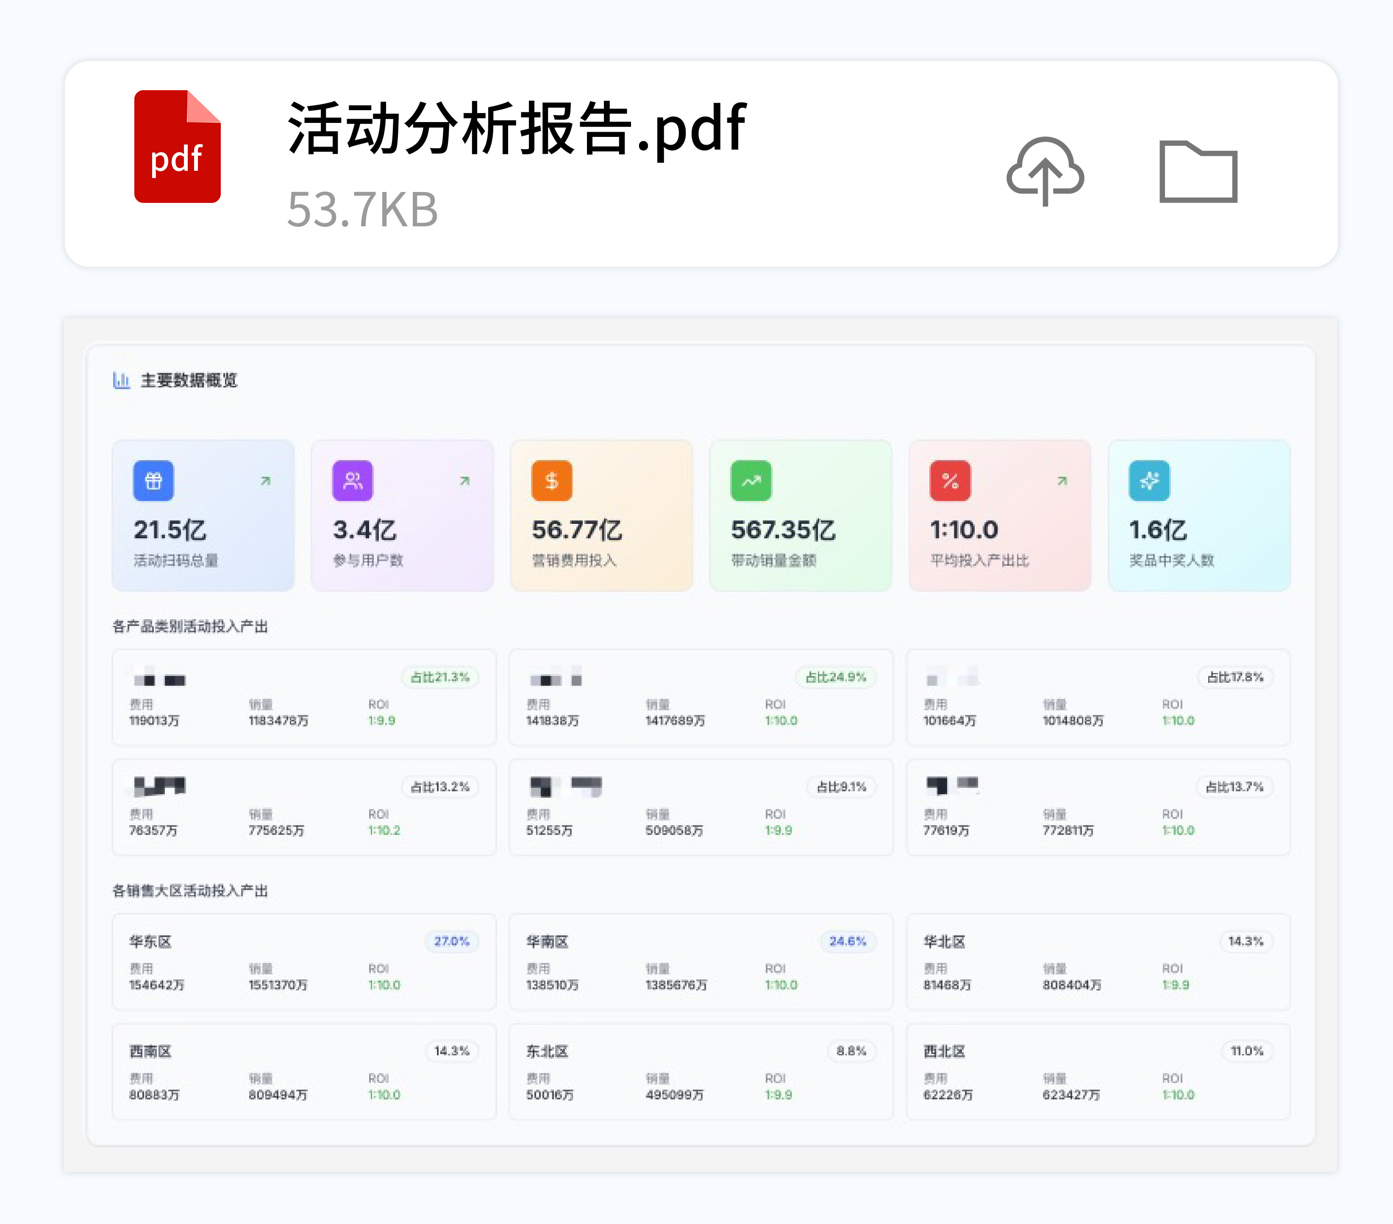Click the 各产品类别活动投入产出 heading
The height and width of the screenshot is (1224, 1393).
click(190, 626)
